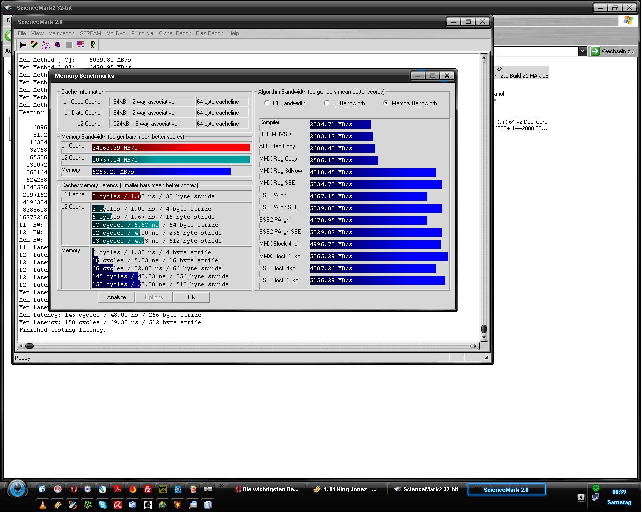Open the Blas Bench menu
The width and height of the screenshot is (642, 514).
click(209, 33)
